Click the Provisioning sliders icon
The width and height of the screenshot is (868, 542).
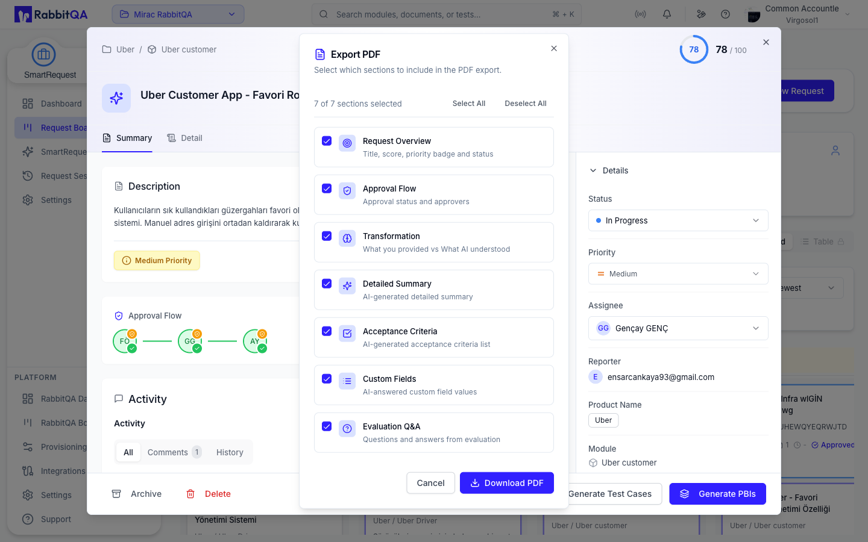(28, 447)
